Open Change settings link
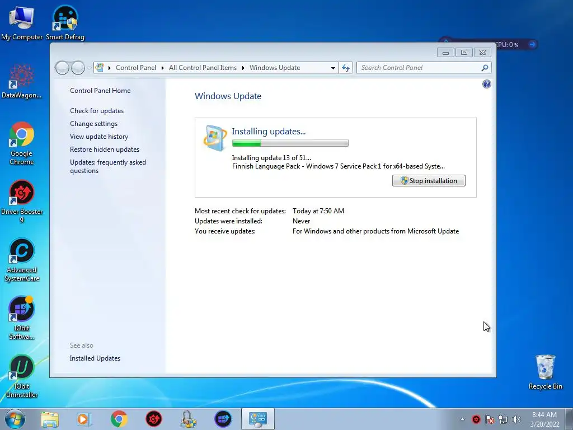This screenshot has height=430, width=573. (x=93, y=124)
